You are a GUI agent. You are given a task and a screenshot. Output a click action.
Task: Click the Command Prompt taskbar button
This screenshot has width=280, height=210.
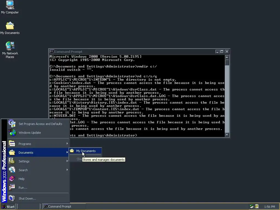point(64,206)
